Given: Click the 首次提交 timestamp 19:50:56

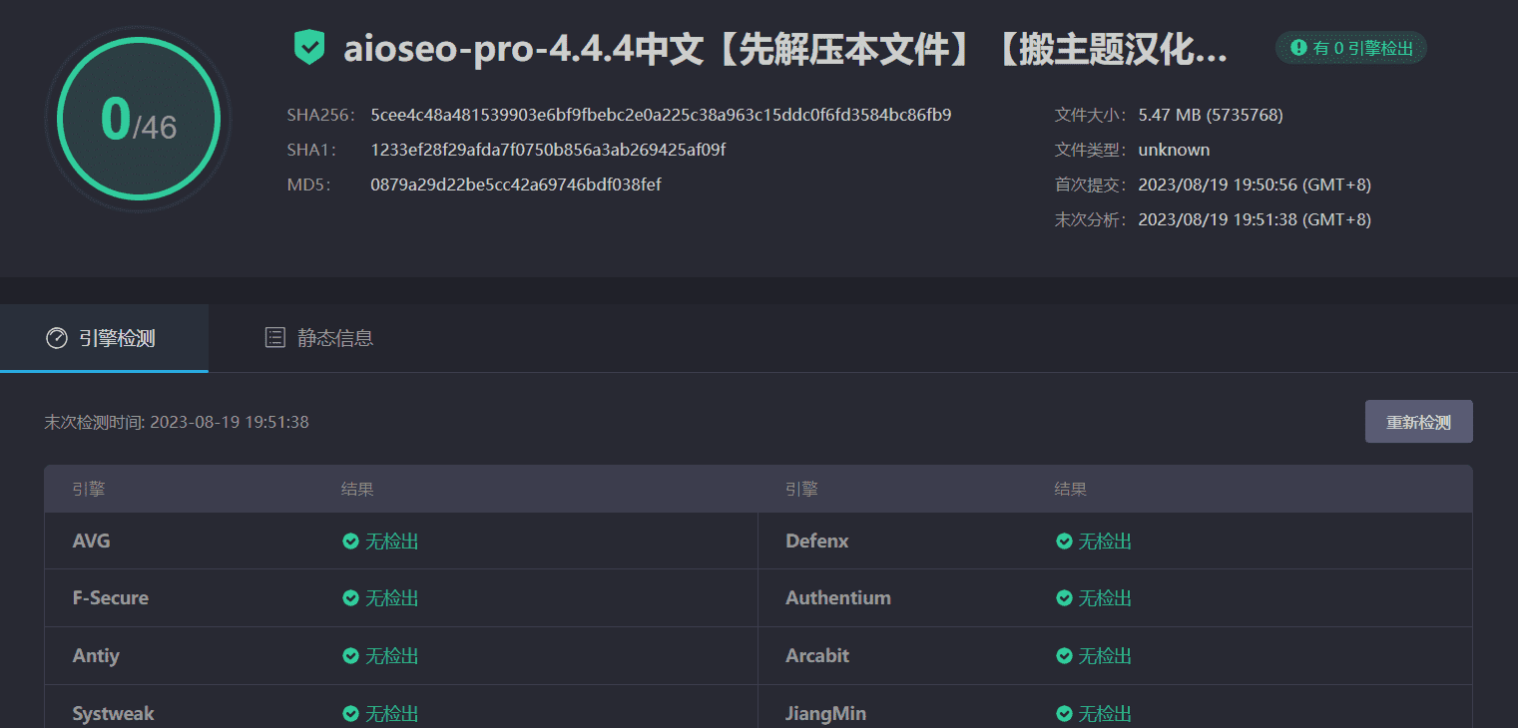Looking at the screenshot, I should click(x=1255, y=184).
